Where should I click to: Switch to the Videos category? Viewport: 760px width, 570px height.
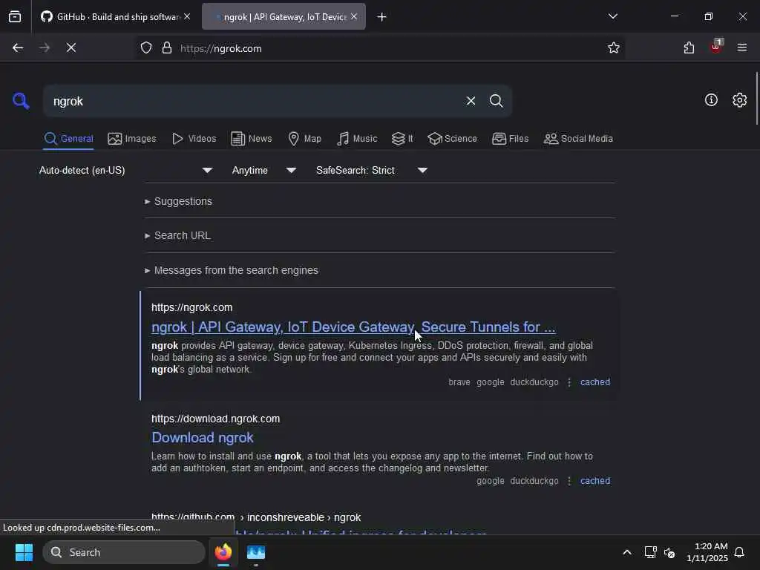click(x=194, y=139)
